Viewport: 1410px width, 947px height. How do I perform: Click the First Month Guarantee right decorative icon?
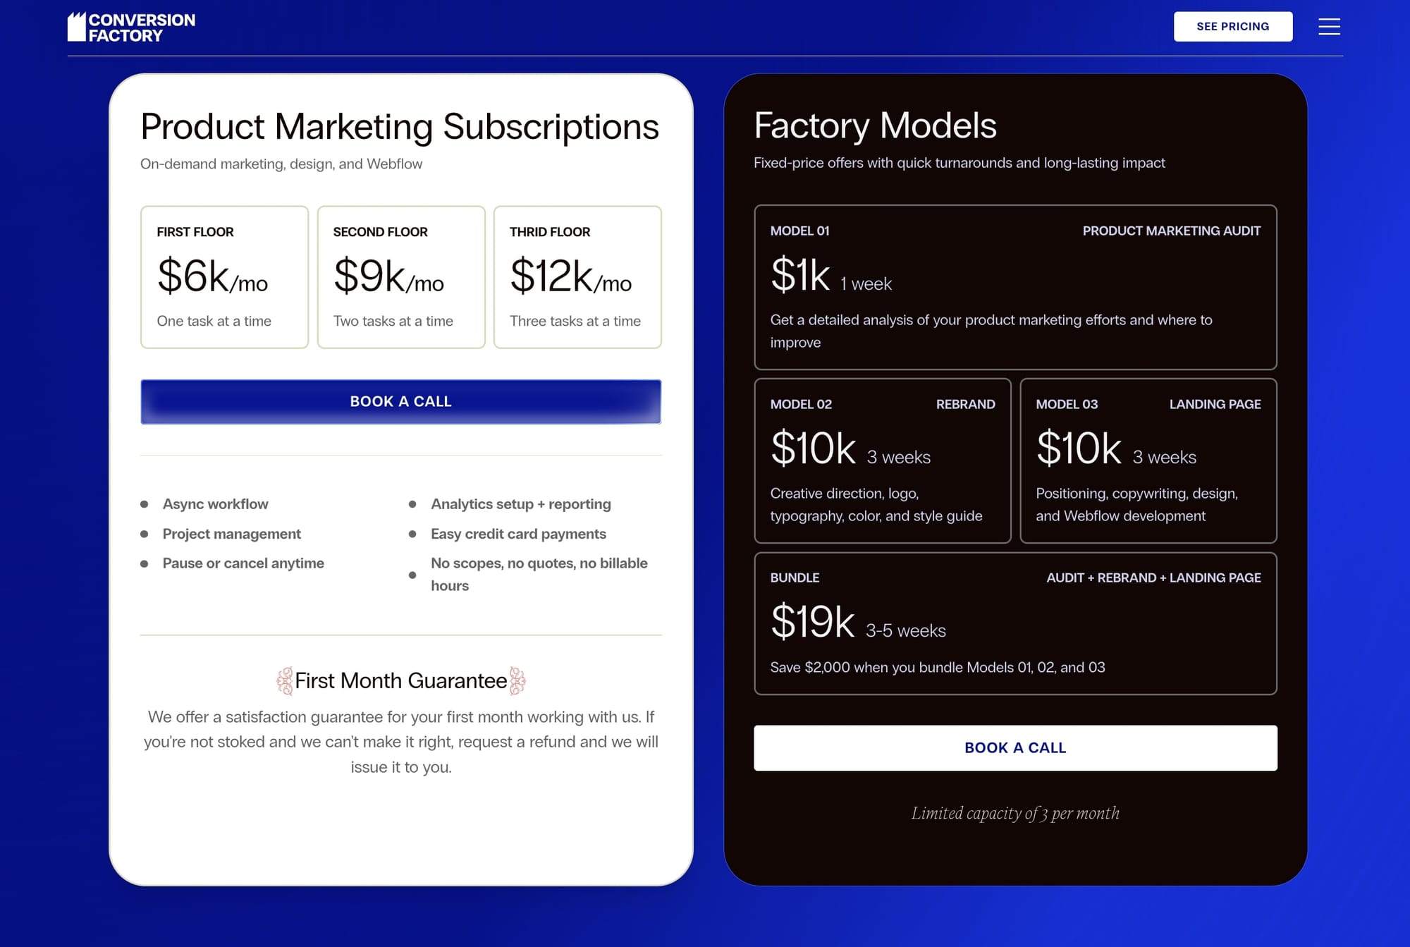click(517, 680)
